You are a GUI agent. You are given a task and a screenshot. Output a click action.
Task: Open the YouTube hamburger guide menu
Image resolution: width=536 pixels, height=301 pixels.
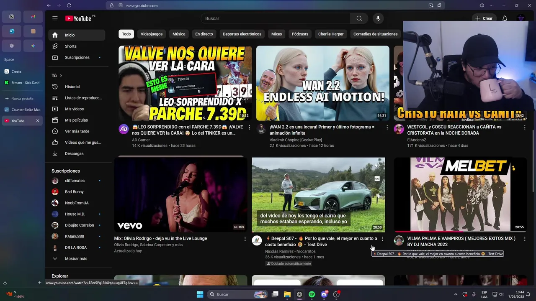pos(55,18)
